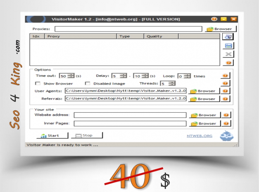The height and width of the screenshot is (192, 259).
Task: Click the User Agents path field
Action: 126,91
